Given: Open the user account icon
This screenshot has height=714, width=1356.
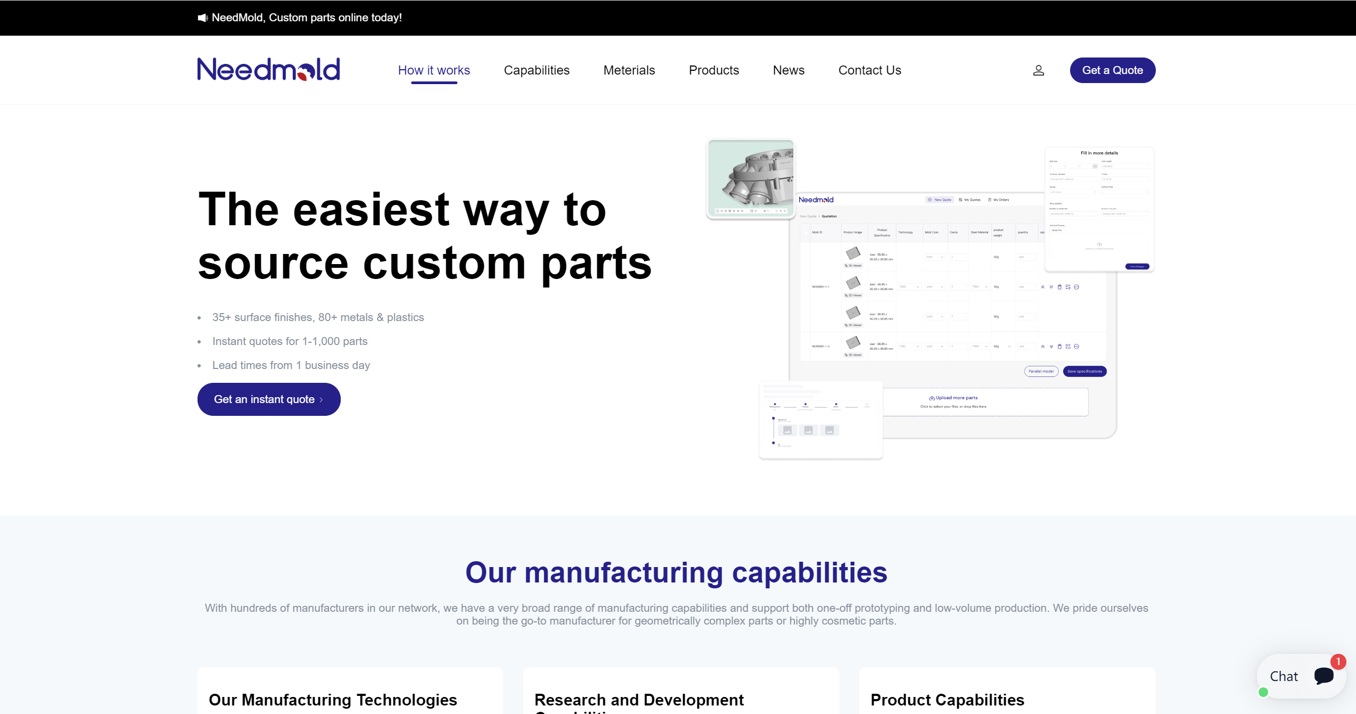Looking at the screenshot, I should pyautogui.click(x=1038, y=70).
